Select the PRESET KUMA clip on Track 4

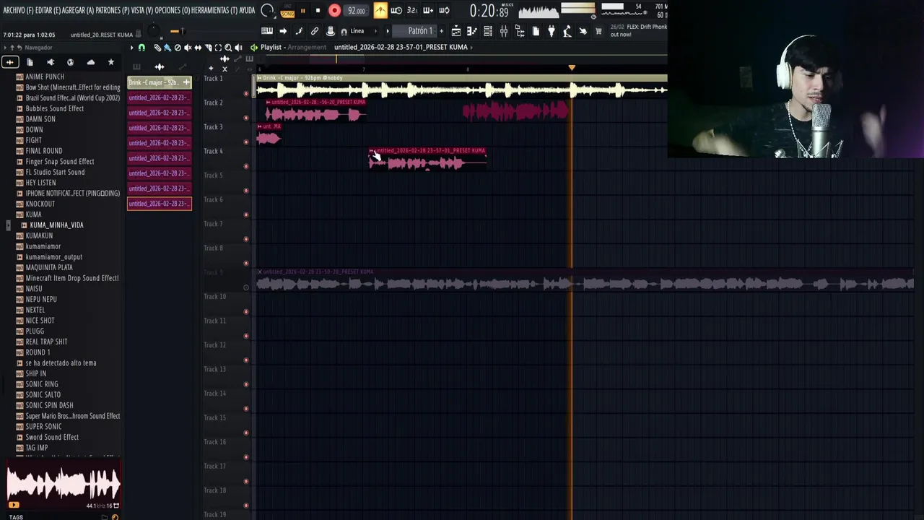[x=427, y=159]
